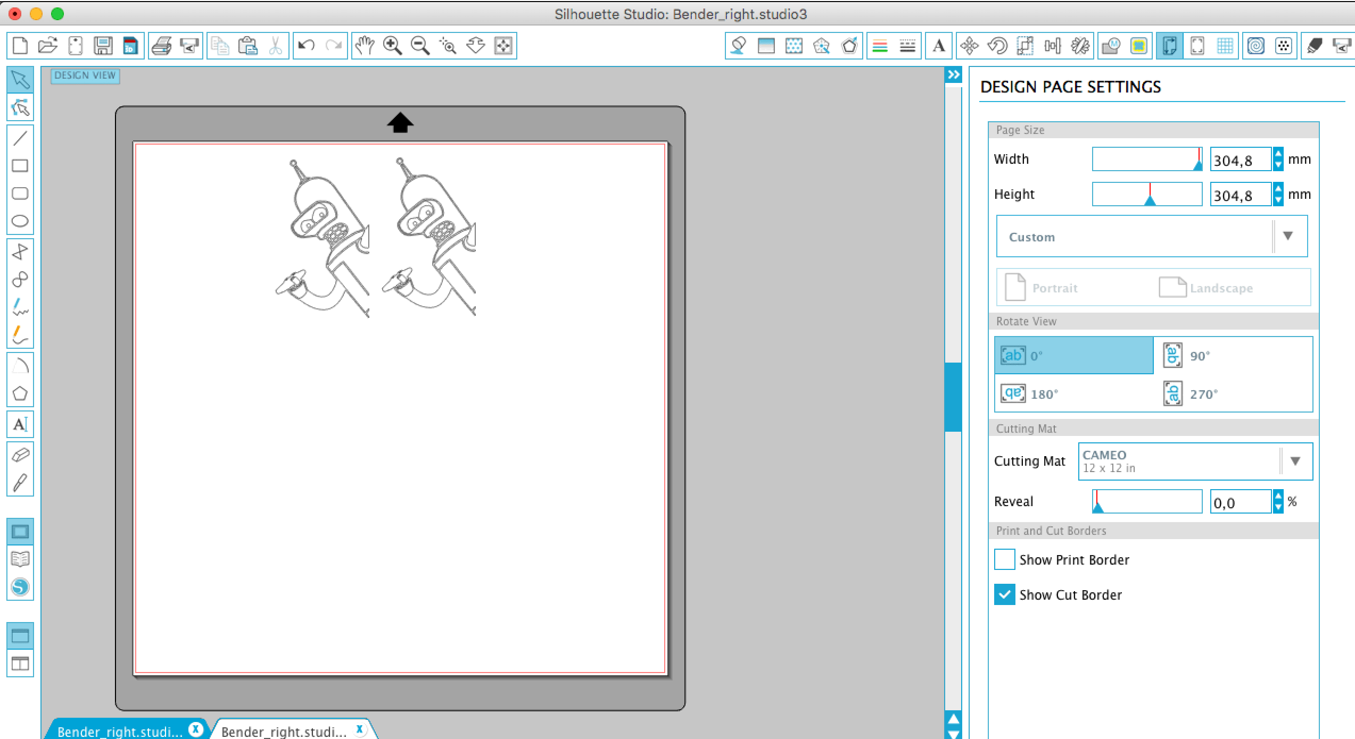This screenshot has width=1355, height=739.
Task: Close the second Bender_right tab
Action: [360, 729]
